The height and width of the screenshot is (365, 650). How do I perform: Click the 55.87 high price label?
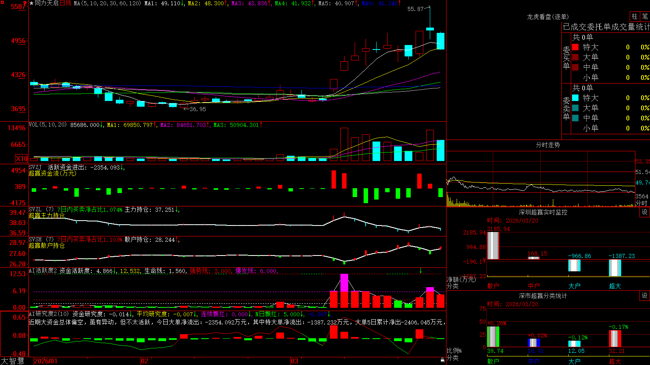(416, 9)
